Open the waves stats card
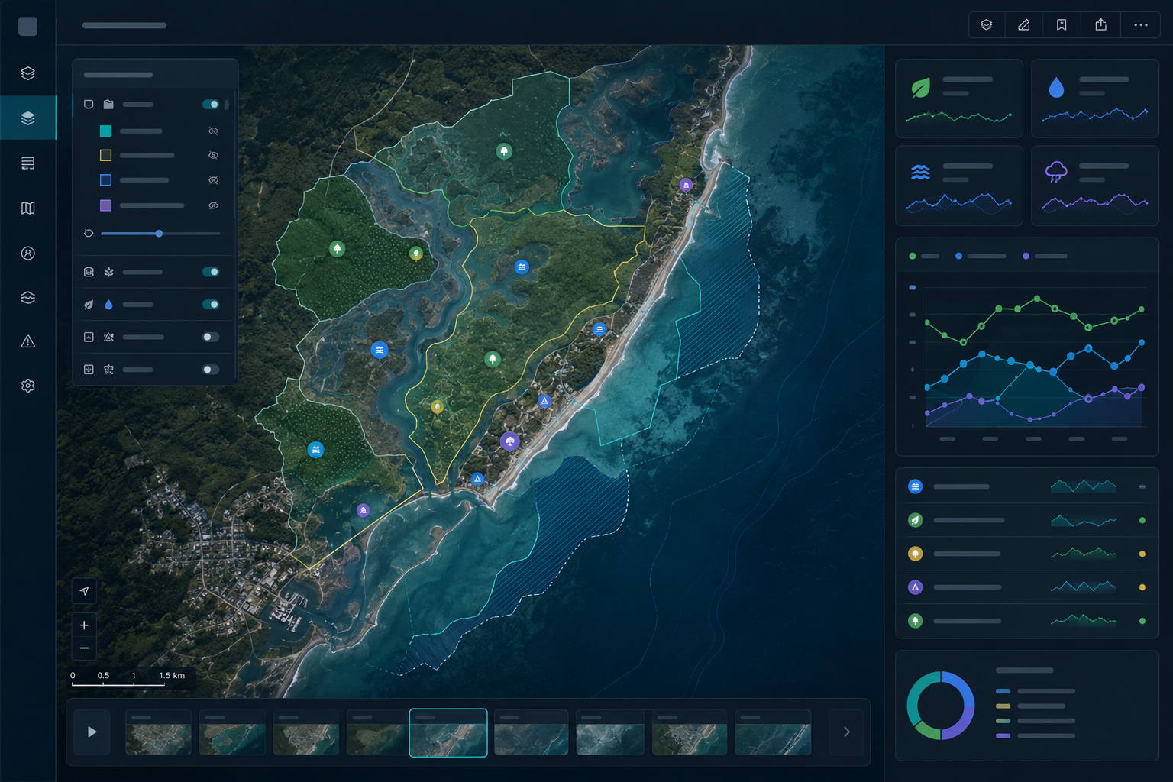The width and height of the screenshot is (1173, 782). coord(959,186)
